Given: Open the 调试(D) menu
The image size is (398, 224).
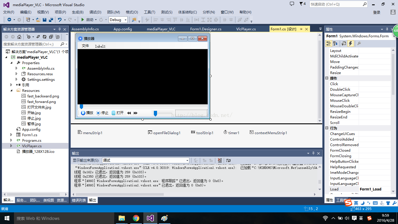Looking at the screenshot, I should click(95, 12).
